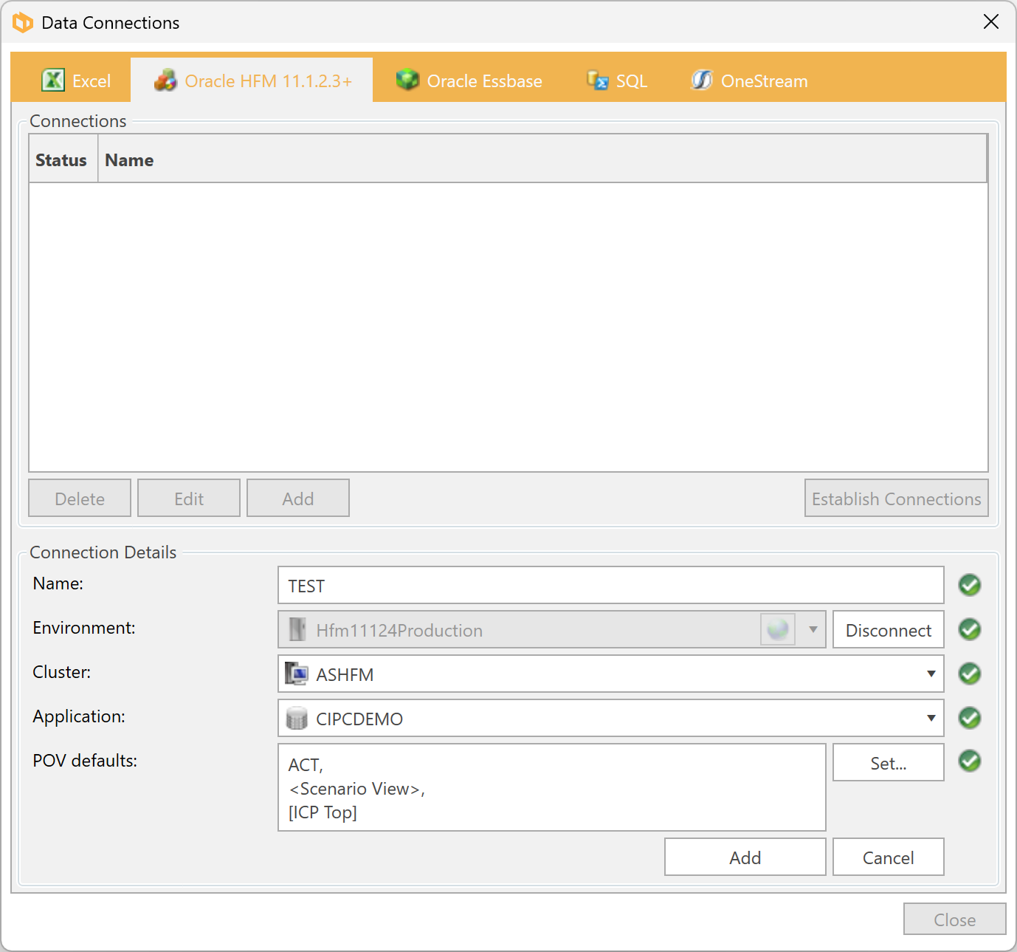Open the OneStream tab

(749, 81)
